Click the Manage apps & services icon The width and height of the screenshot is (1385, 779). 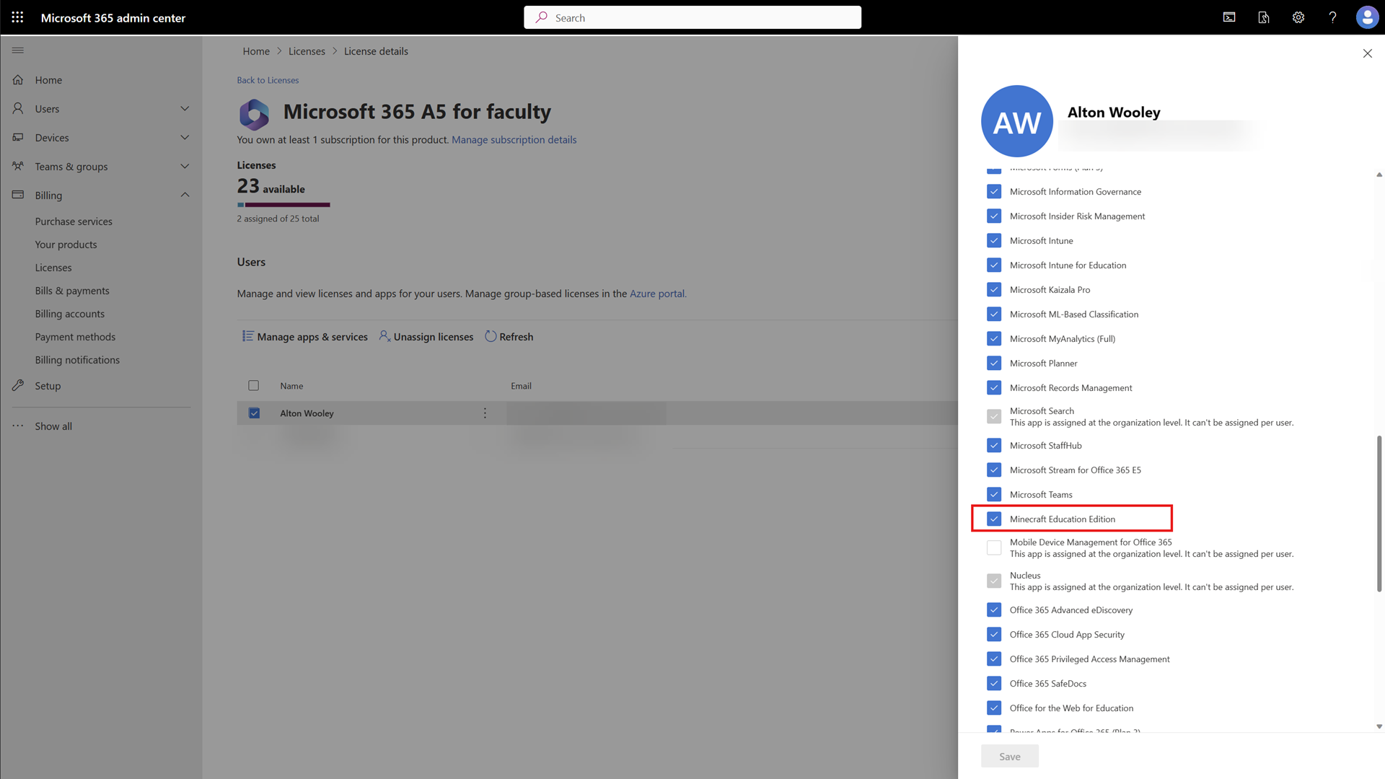click(x=247, y=337)
